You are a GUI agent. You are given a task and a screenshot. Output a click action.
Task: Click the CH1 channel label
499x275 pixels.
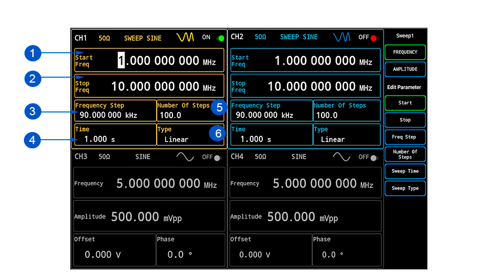point(81,38)
